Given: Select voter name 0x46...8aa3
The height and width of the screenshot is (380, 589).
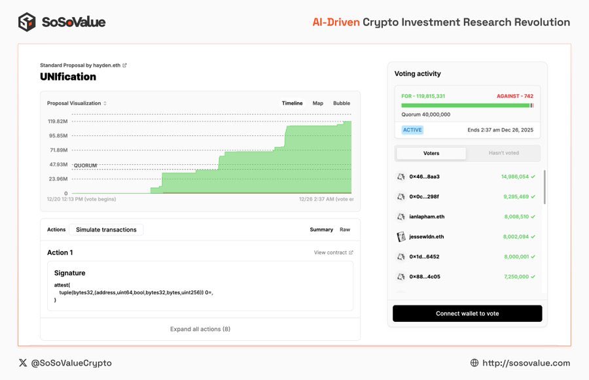Looking at the screenshot, I should click(x=425, y=177).
